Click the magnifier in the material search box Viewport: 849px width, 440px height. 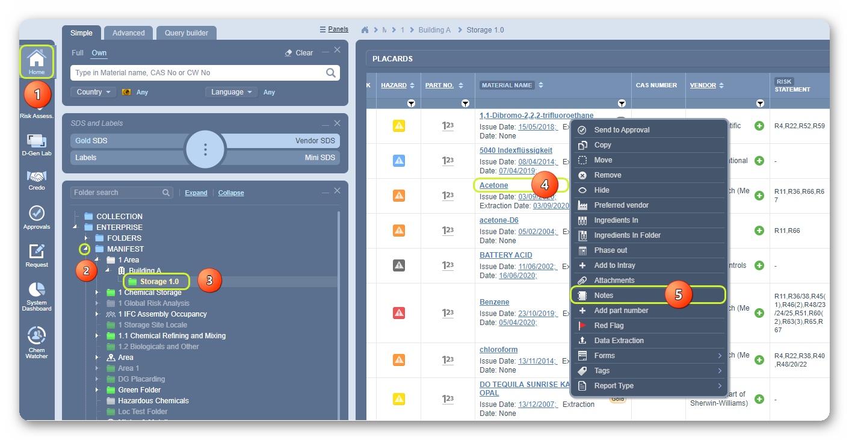[x=331, y=73]
